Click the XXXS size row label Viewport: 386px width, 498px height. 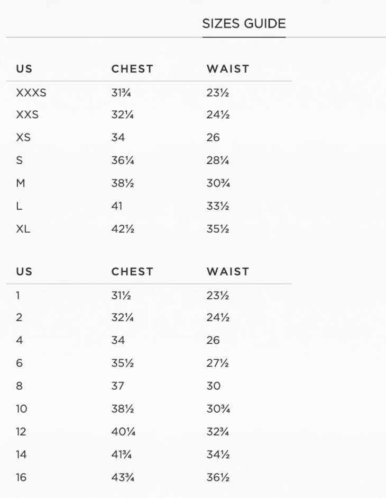pyautogui.click(x=31, y=93)
